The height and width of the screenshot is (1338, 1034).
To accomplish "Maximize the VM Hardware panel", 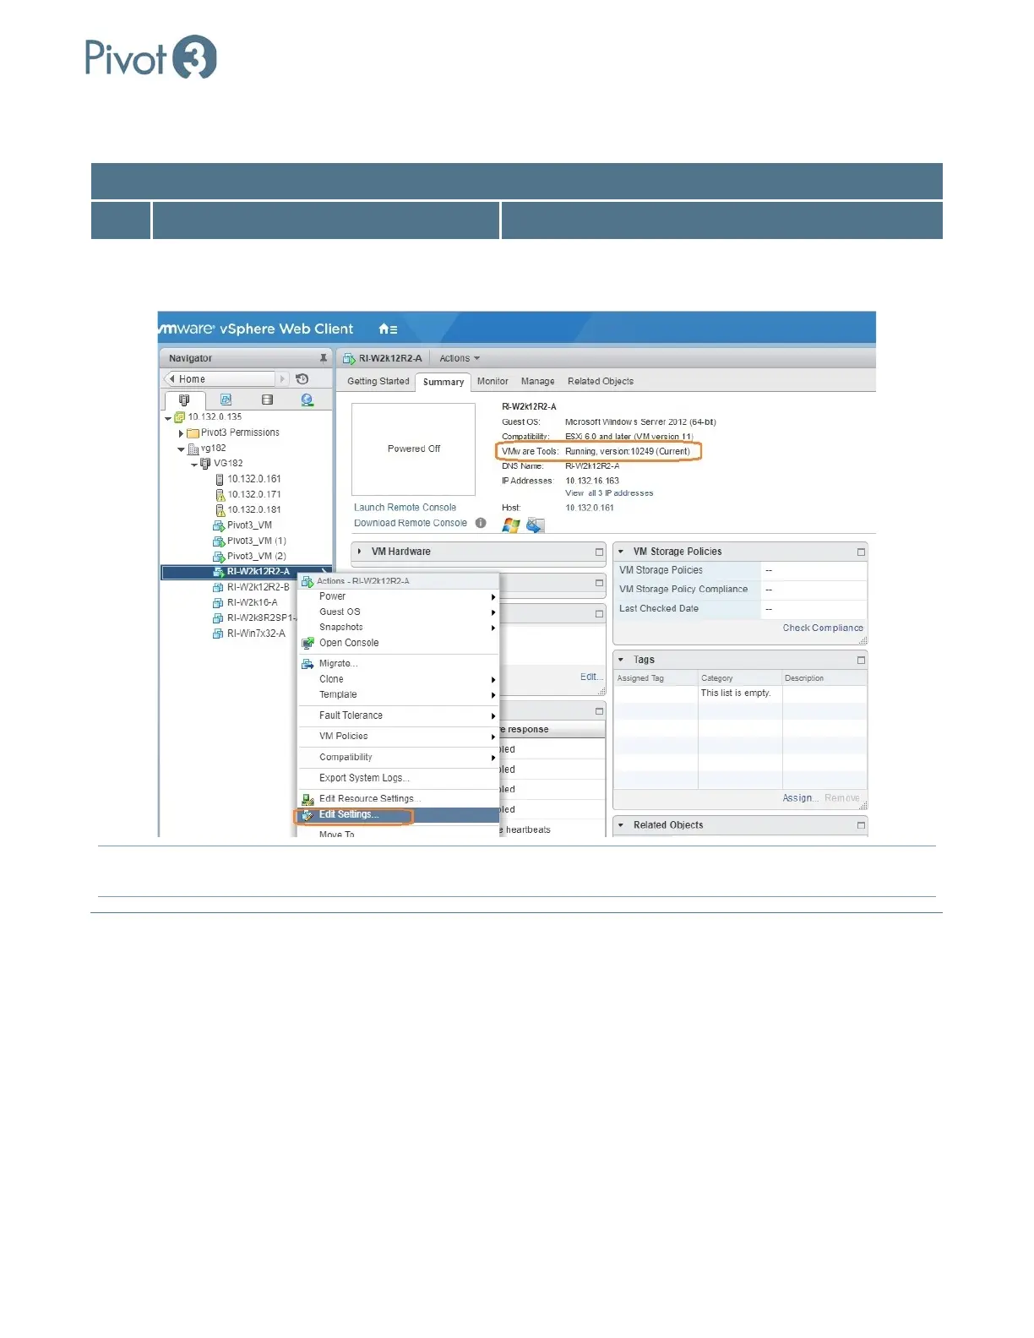I will tap(599, 552).
